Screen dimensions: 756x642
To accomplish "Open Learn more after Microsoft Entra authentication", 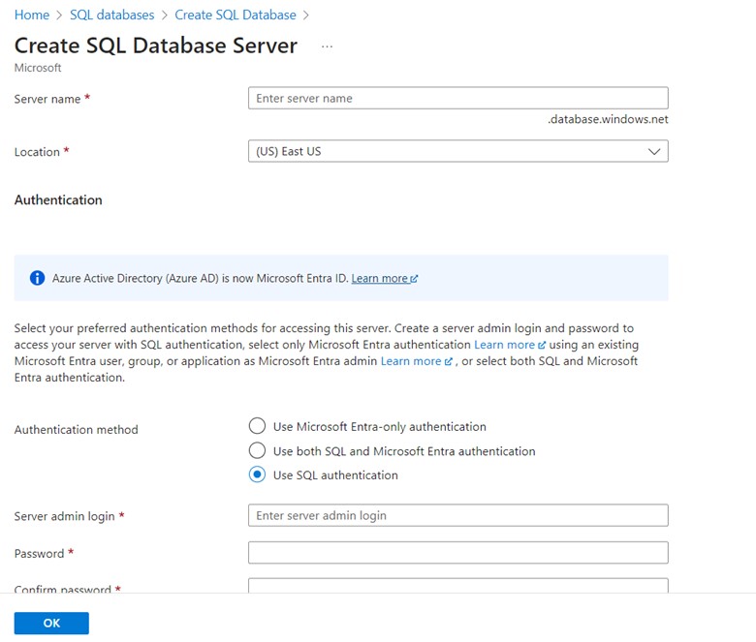I will 504,345.
